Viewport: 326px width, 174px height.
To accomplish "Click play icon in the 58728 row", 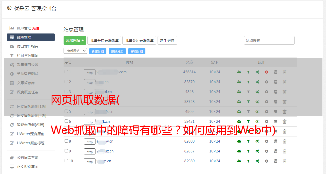I will pyautogui.click(x=266, y=102).
